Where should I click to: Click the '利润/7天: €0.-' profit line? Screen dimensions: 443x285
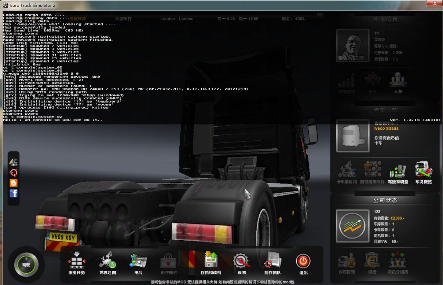(x=386, y=241)
